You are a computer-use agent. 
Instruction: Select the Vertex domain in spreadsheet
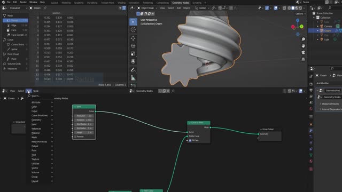click(15, 20)
